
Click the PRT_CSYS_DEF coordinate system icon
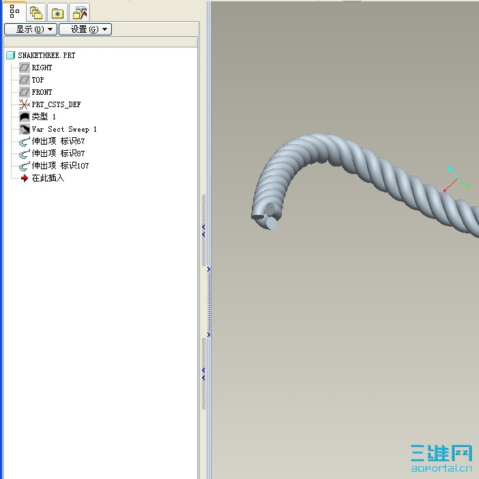[25, 104]
